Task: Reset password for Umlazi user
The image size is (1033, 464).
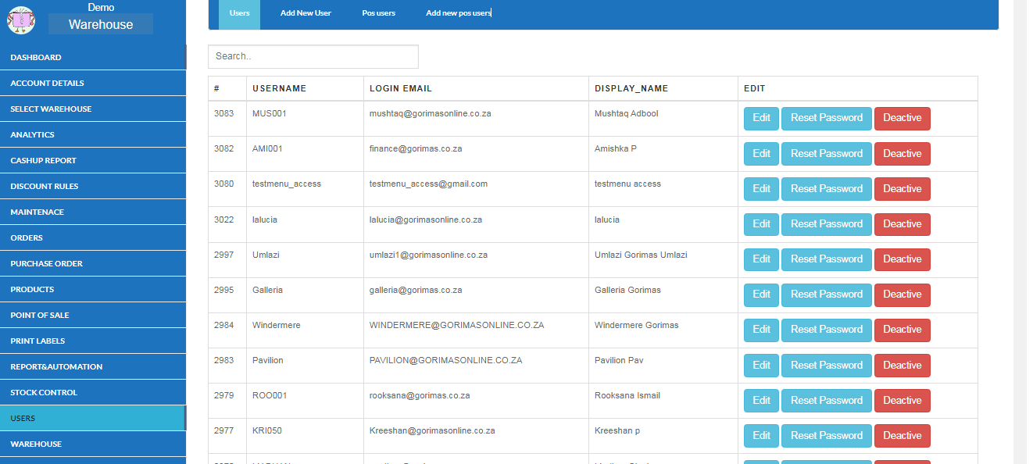Action: pos(826,259)
